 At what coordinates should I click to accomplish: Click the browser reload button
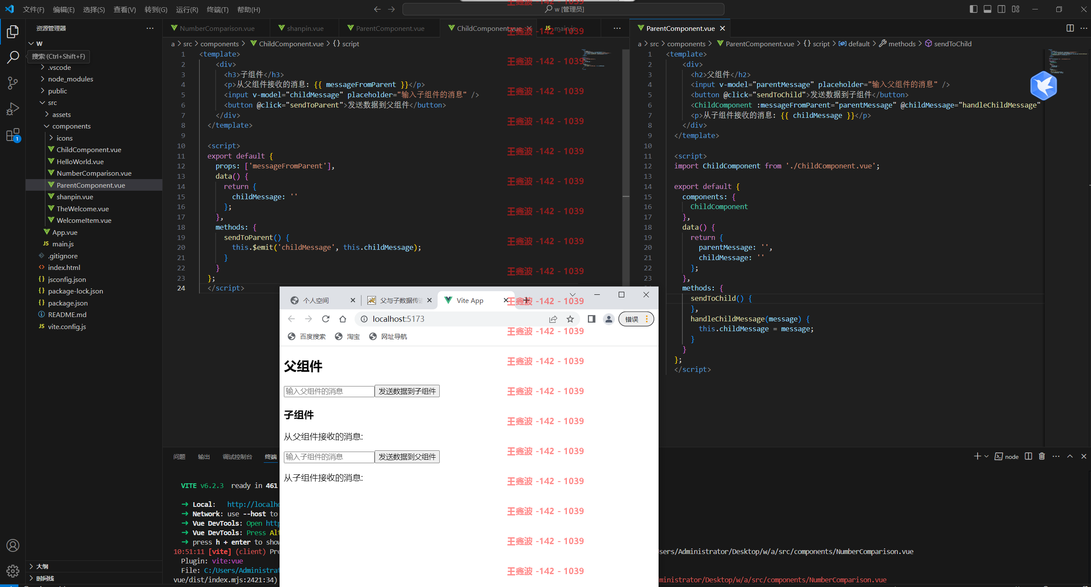click(x=326, y=319)
